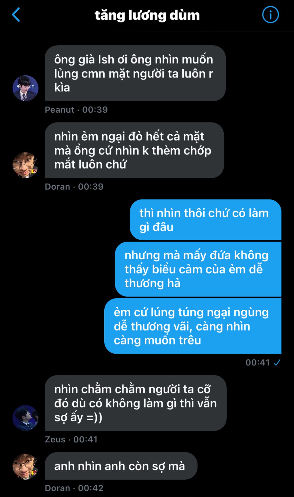
Task: Open the conversation info icon
Action: 270,15
